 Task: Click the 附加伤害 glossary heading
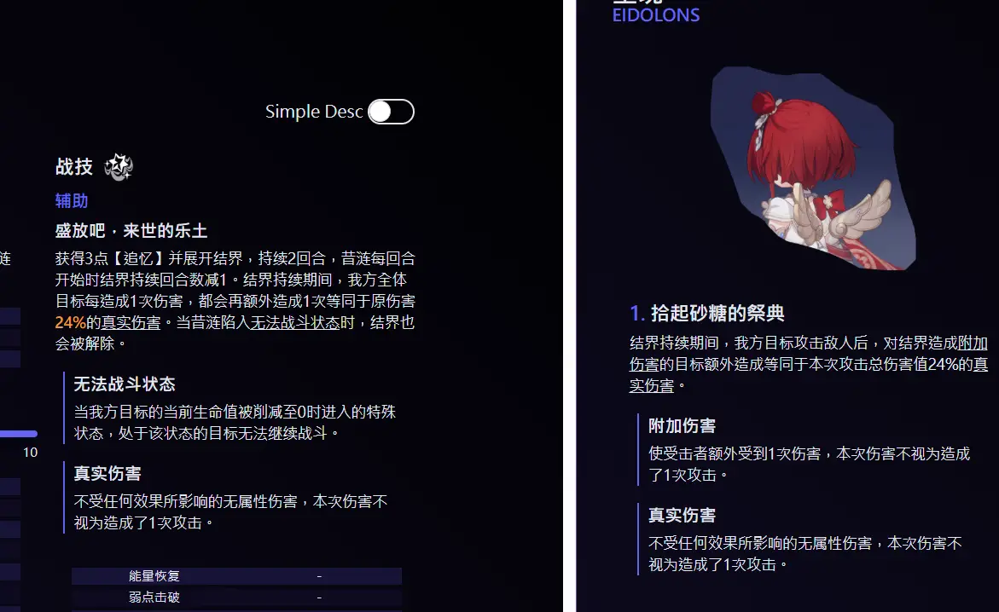[682, 425]
